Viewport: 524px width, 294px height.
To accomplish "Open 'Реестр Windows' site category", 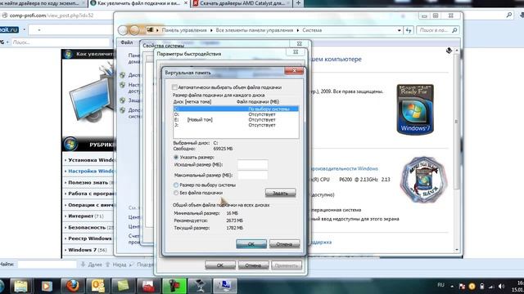I will pyautogui.click(x=89, y=238).
